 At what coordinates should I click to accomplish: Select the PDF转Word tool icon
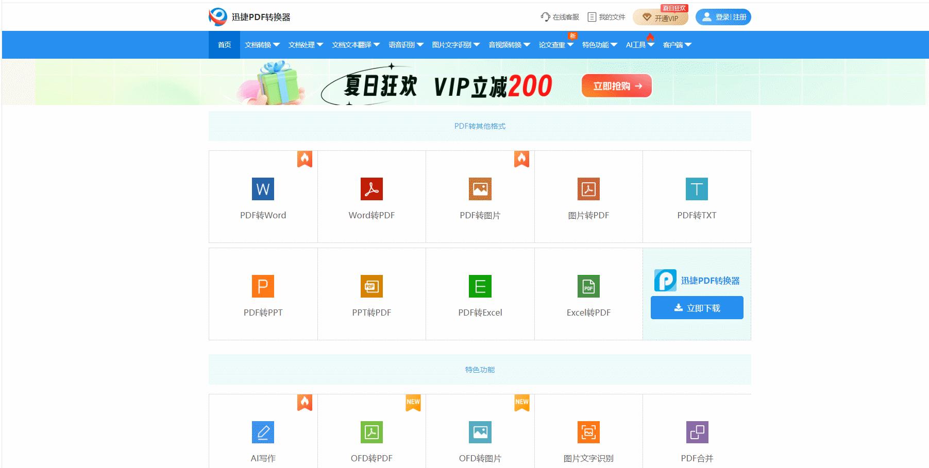pyautogui.click(x=262, y=189)
